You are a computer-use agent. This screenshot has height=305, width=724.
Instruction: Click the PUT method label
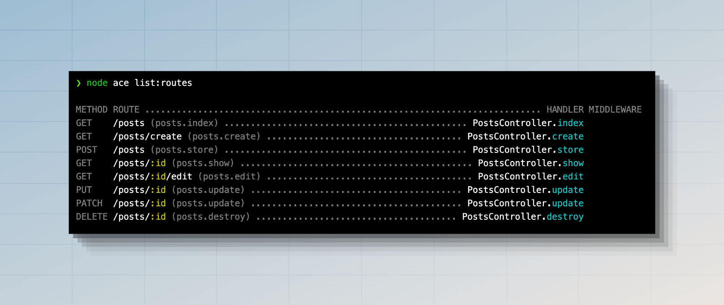click(x=84, y=190)
